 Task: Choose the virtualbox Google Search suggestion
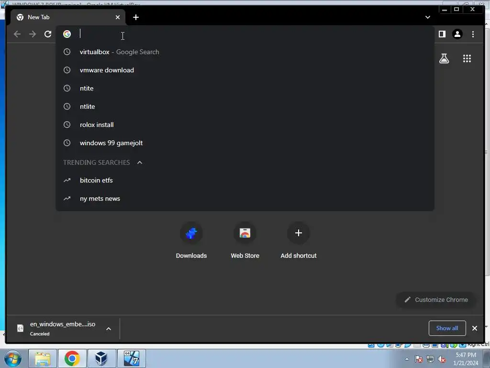point(245,52)
